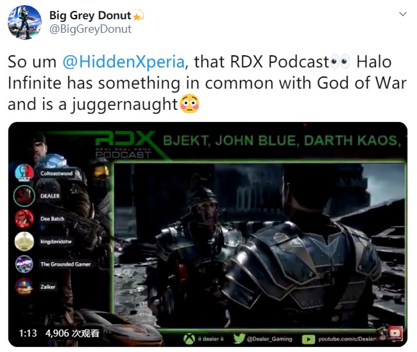Click The Grounded Gamer avatar
Image resolution: width=417 pixels, height=352 pixels.
pyautogui.click(x=24, y=264)
